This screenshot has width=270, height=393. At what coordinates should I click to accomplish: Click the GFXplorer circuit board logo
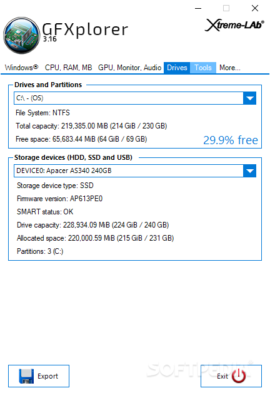coord(21,35)
